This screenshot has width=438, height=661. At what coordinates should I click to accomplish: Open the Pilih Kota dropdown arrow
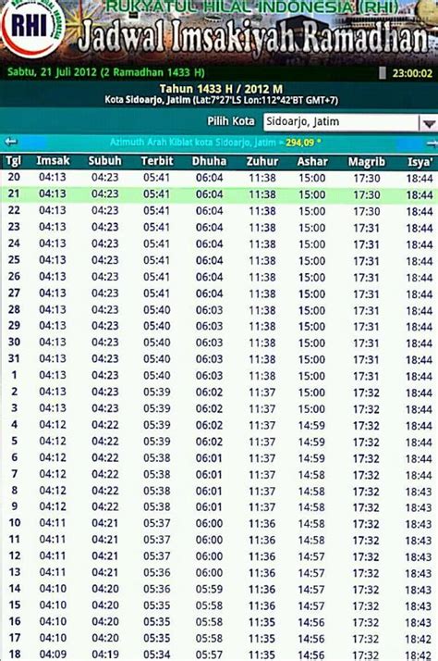coord(429,123)
